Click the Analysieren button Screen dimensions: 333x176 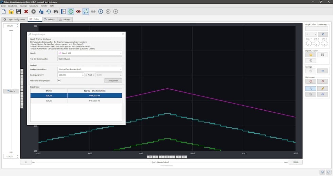coord(113,81)
